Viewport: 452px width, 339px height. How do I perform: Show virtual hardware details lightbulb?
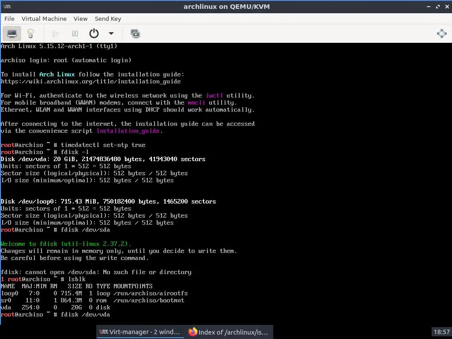pyautogui.click(x=30, y=34)
